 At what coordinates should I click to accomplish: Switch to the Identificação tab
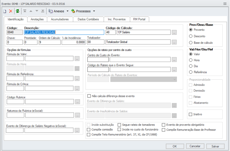point(16,19)
